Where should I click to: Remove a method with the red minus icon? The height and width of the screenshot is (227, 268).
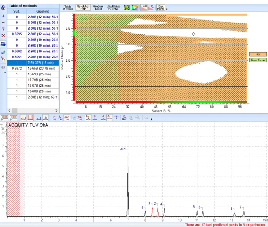pyautogui.click(x=3, y=23)
